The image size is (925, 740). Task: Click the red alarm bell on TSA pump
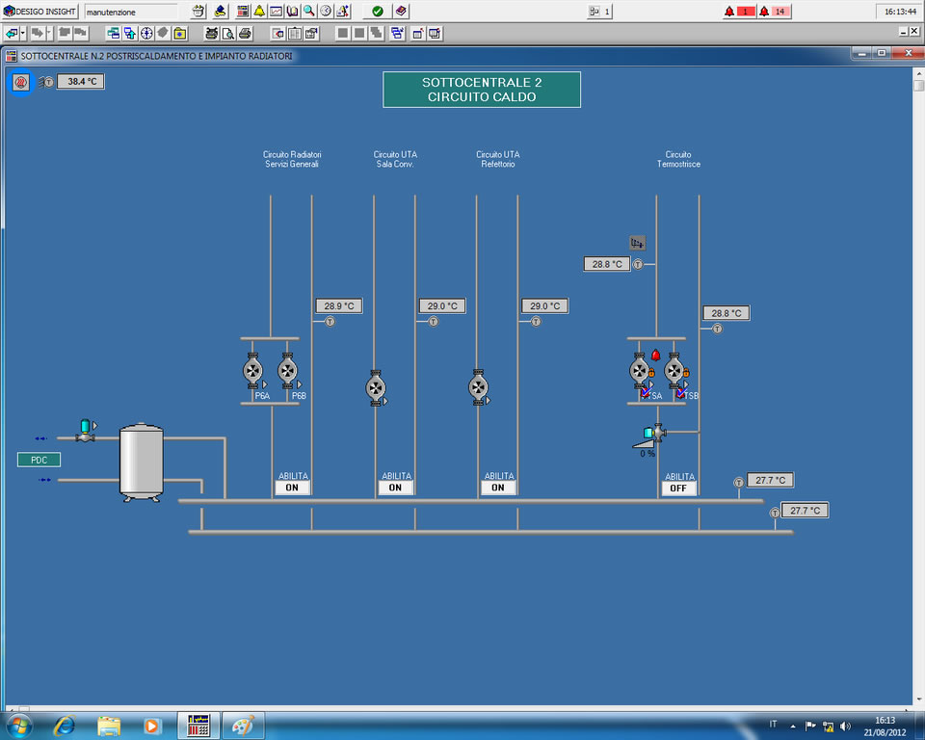pyautogui.click(x=655, y=355)
